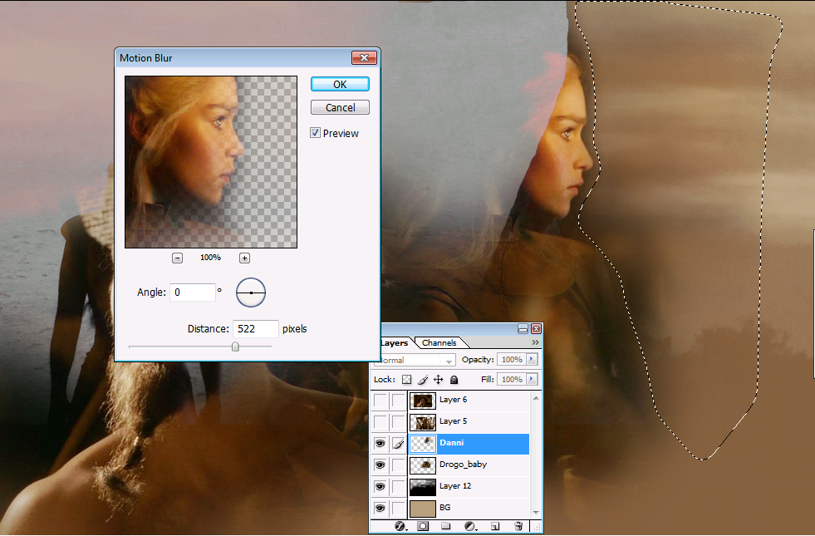
Task: Hide the BG layer visibility eye
Action: (380, 508)
